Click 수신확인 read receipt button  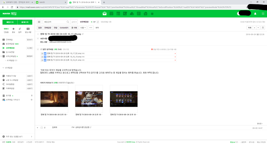point(29,48)
